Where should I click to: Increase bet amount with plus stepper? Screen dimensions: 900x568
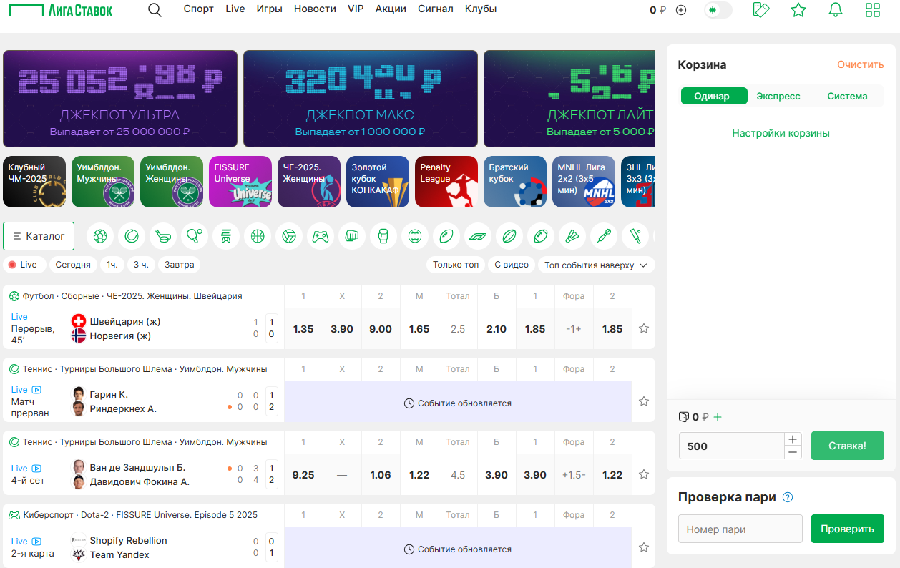tap(793, 439)
